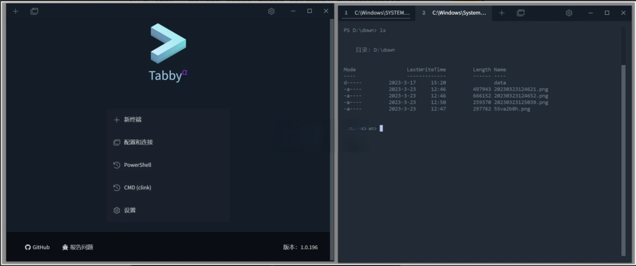Open 设置 from the welcome list
636x266 pixels.
(x=168, y=211)
